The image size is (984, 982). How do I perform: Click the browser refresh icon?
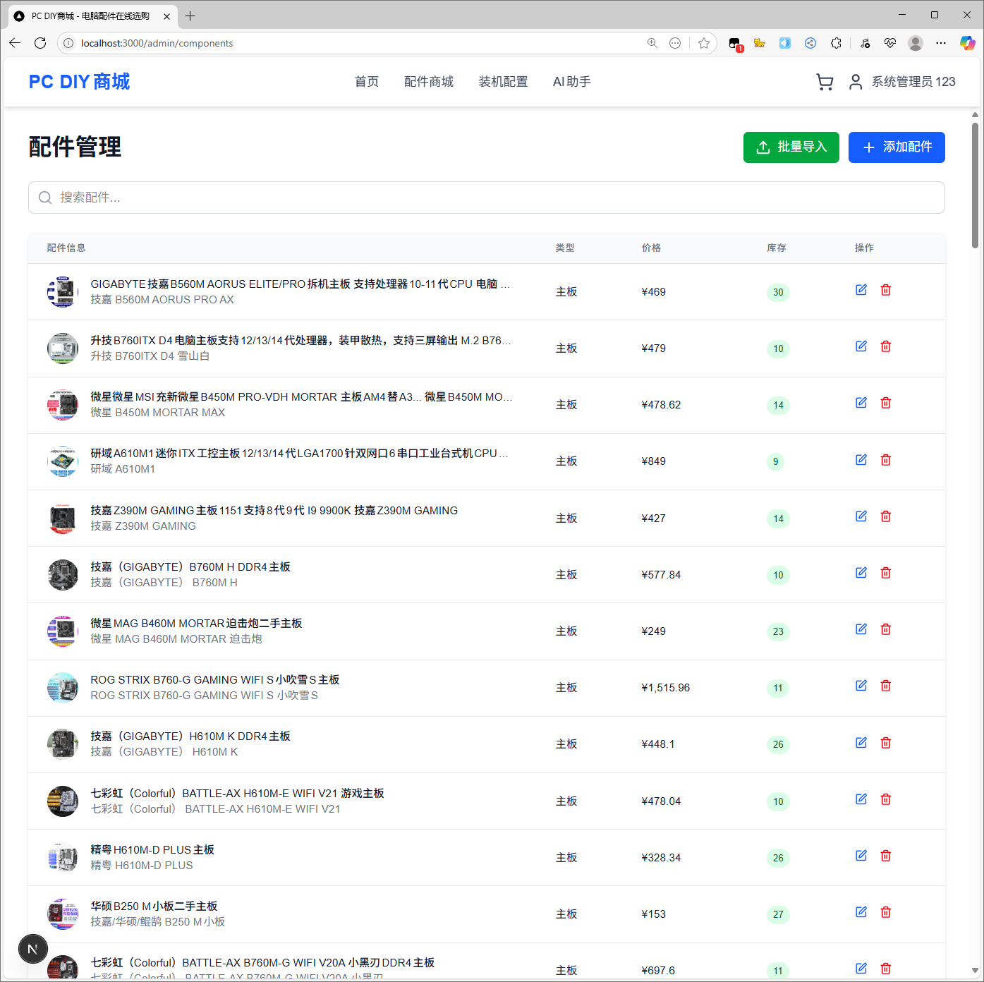40,43
